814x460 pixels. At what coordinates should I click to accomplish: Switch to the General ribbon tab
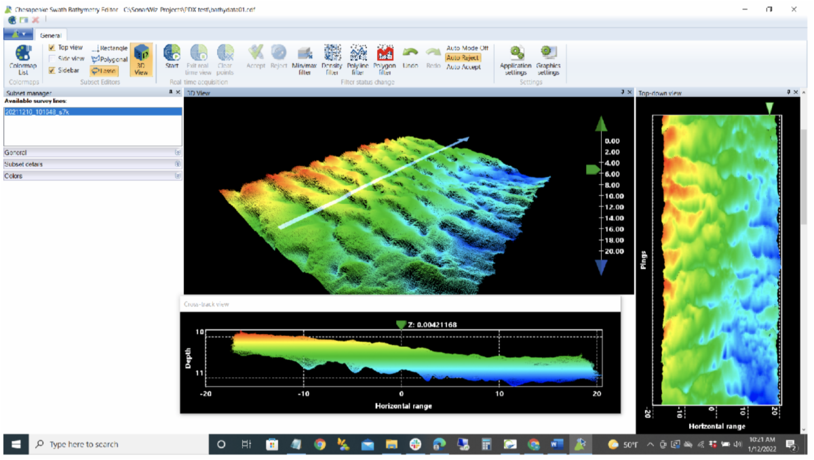click(51, 35)
